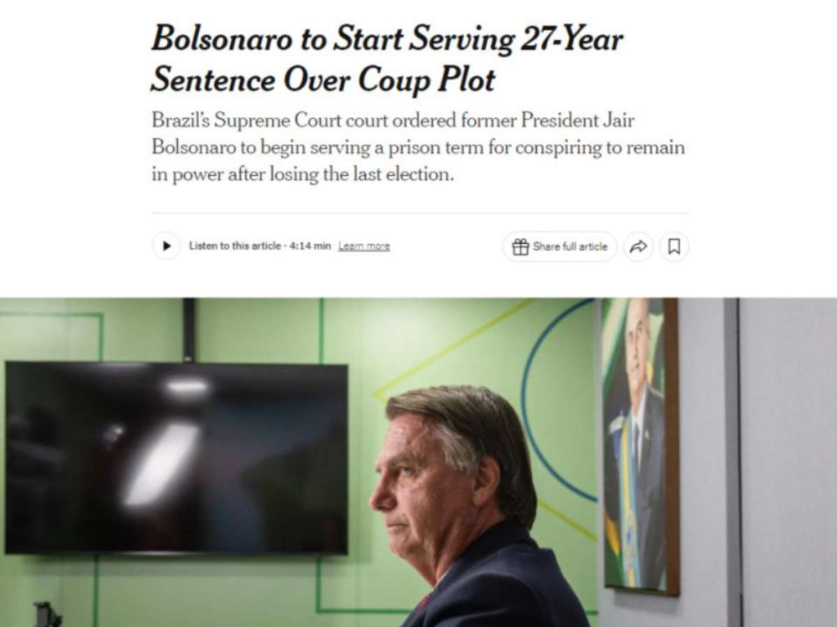
Task: Click the Listen to this article label
Action: [x=234, y=247]
